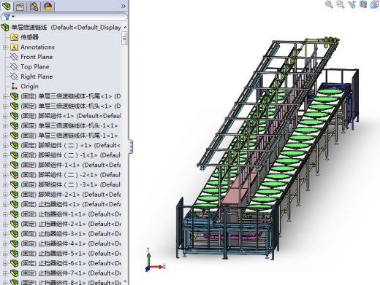Click assembly icon of 脚架组件<1>

pyautogui.click(x=14, y=116)
